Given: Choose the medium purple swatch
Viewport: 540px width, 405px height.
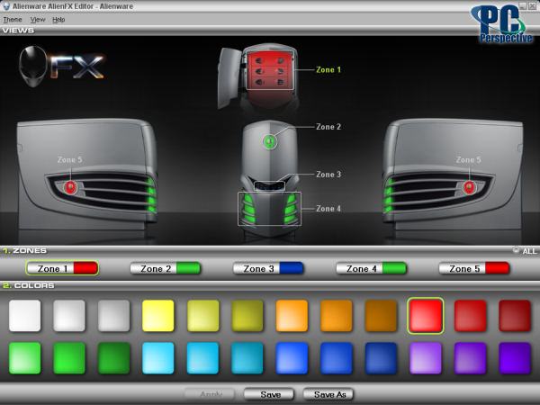Looking at the screenshot, I should [x=470, y=358].
